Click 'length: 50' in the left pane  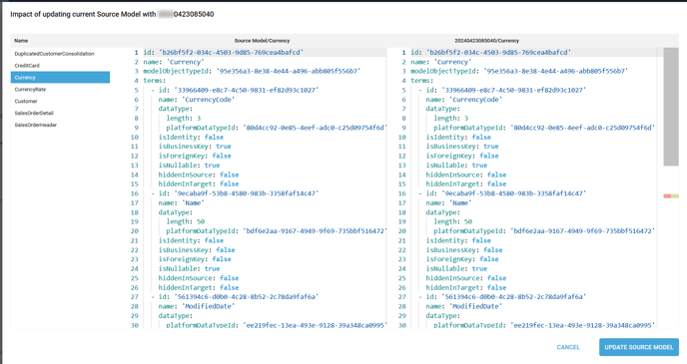pos(186,221)
